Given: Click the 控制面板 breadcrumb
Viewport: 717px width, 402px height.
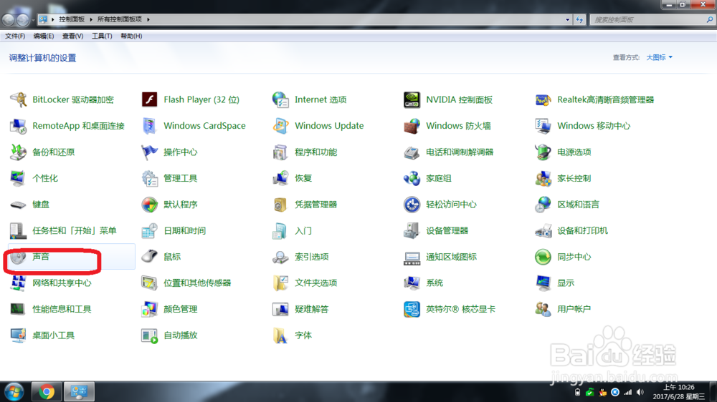Looking at the screenshot, I should click(72, 19).
